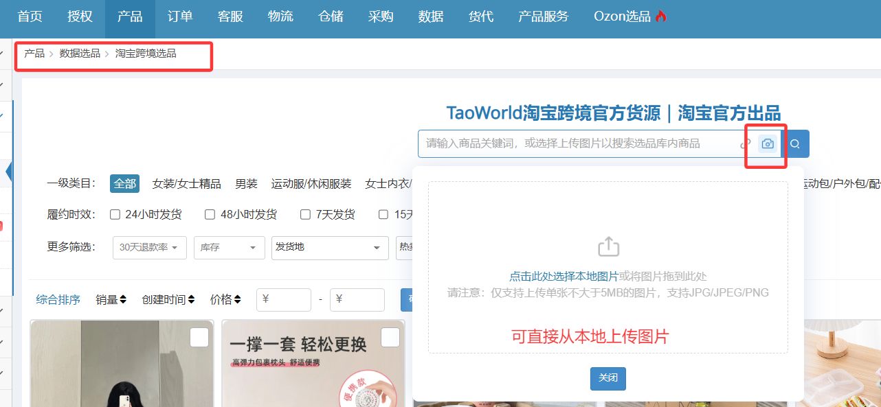
Task: Click the fire icon beside Ozon选品
Action: 661,16
